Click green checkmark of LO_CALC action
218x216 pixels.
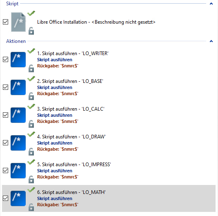[x=31, y=106]
